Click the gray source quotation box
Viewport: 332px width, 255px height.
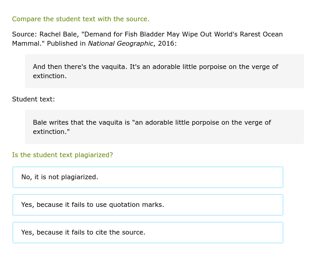(x=165, y=71)
